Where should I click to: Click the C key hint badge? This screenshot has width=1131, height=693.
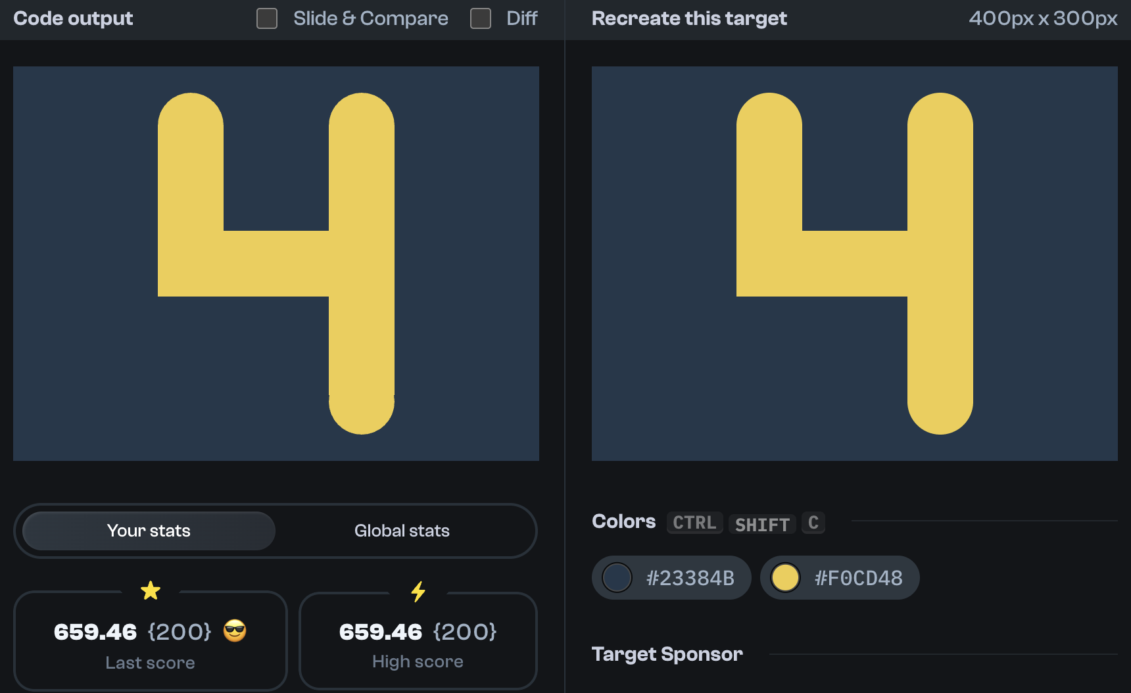pyautogui.click(x=813, y=523)
